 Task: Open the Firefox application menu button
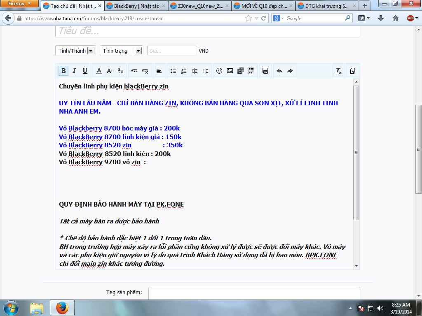(x=19, y=4)
